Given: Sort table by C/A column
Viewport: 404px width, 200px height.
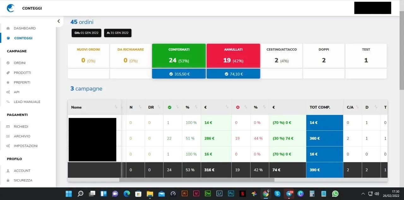Looking at the screenshot, I should pos(353,107).
